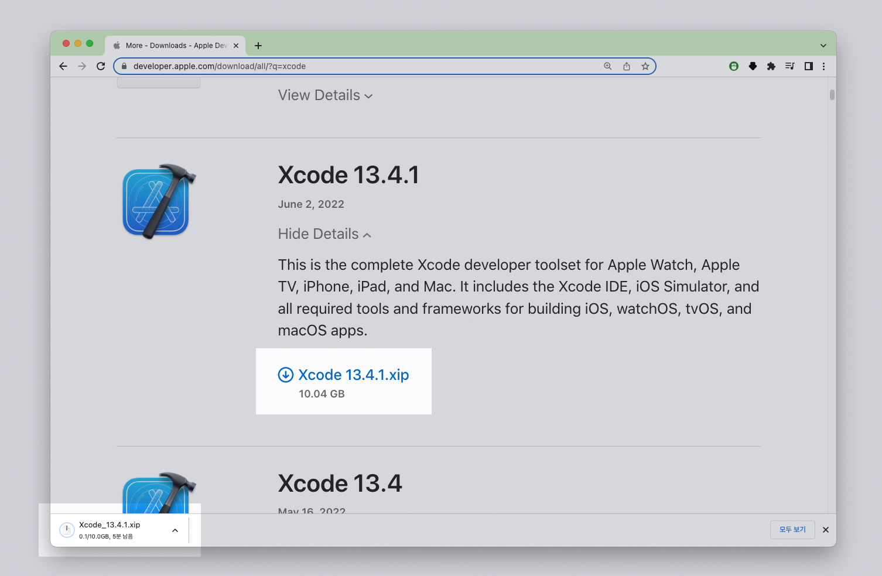Screen dimensions: 882x576
Task: Open a new browser tab
Action: [258, 46]
